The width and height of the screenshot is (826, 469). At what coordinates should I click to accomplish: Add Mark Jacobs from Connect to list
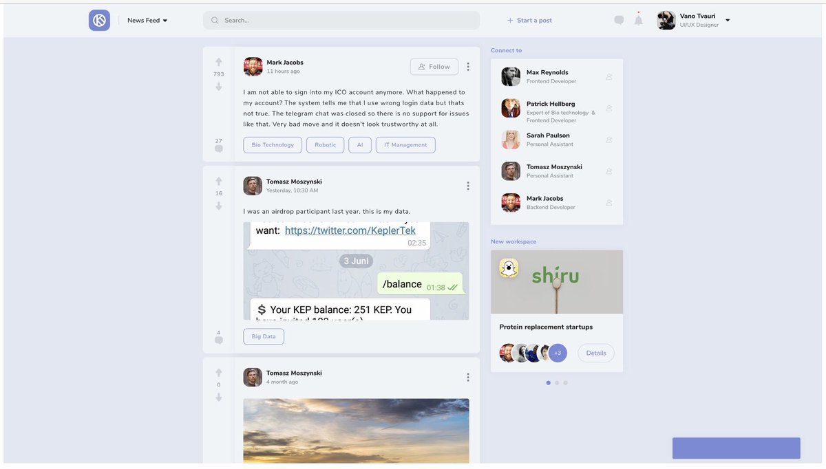609,203
